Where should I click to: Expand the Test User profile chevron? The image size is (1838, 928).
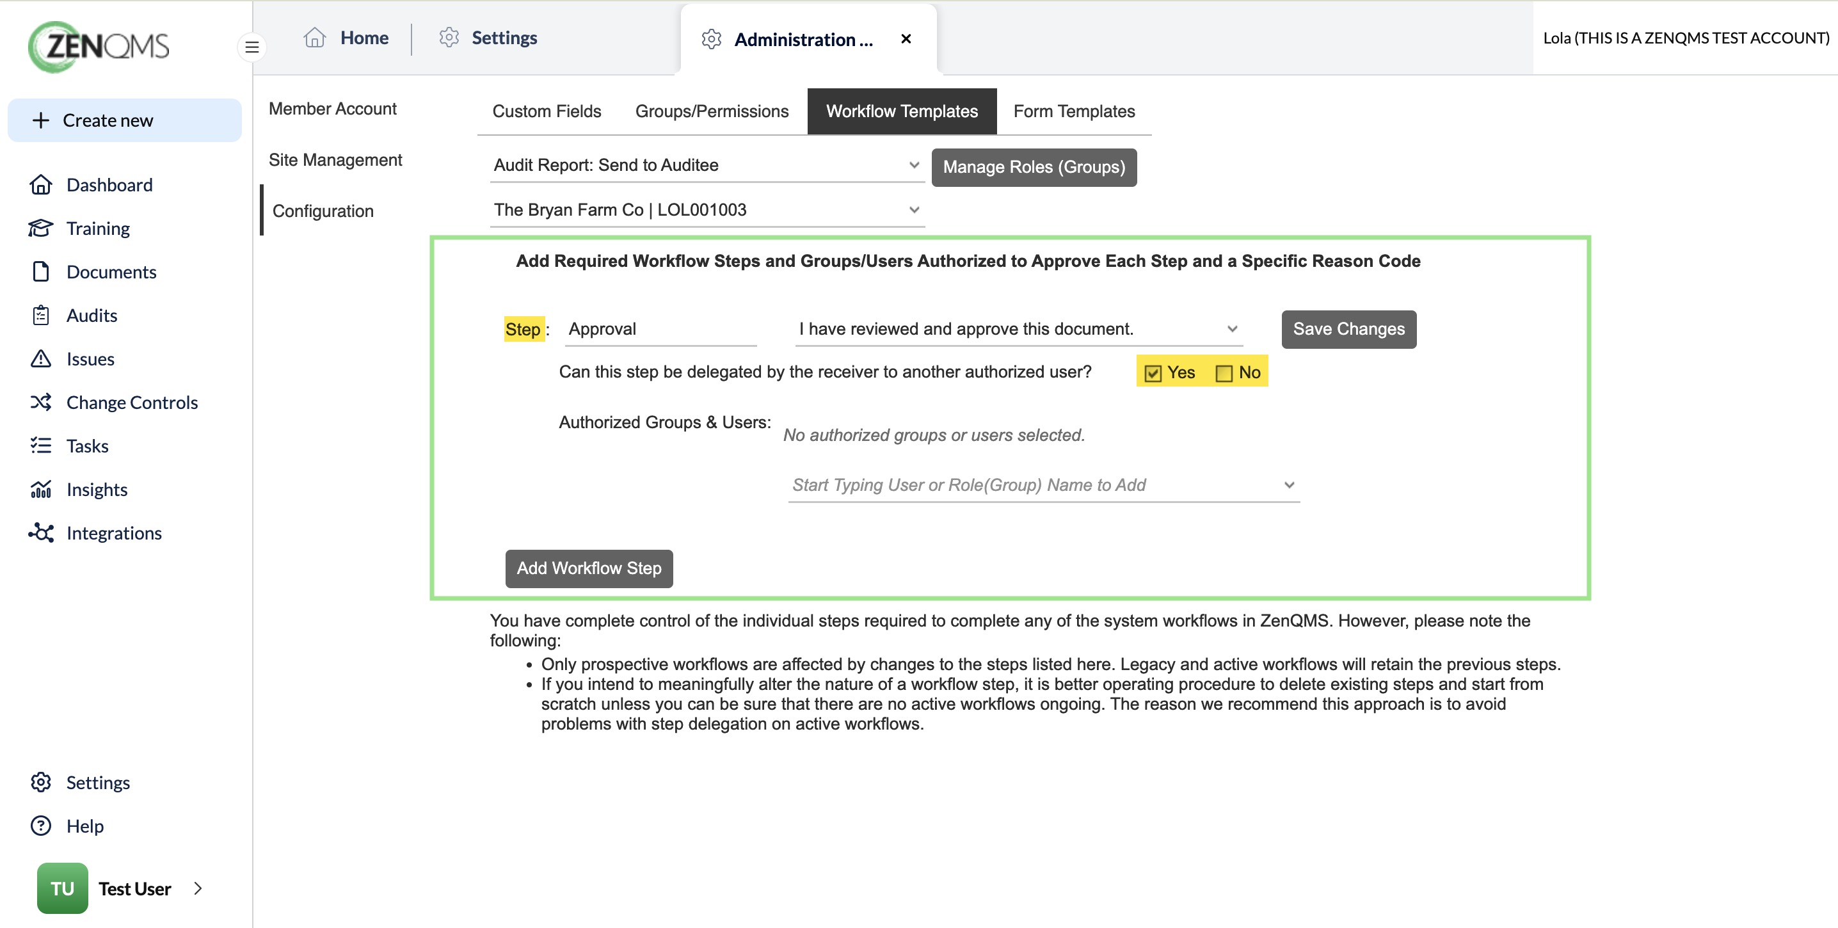click(198, 888)
